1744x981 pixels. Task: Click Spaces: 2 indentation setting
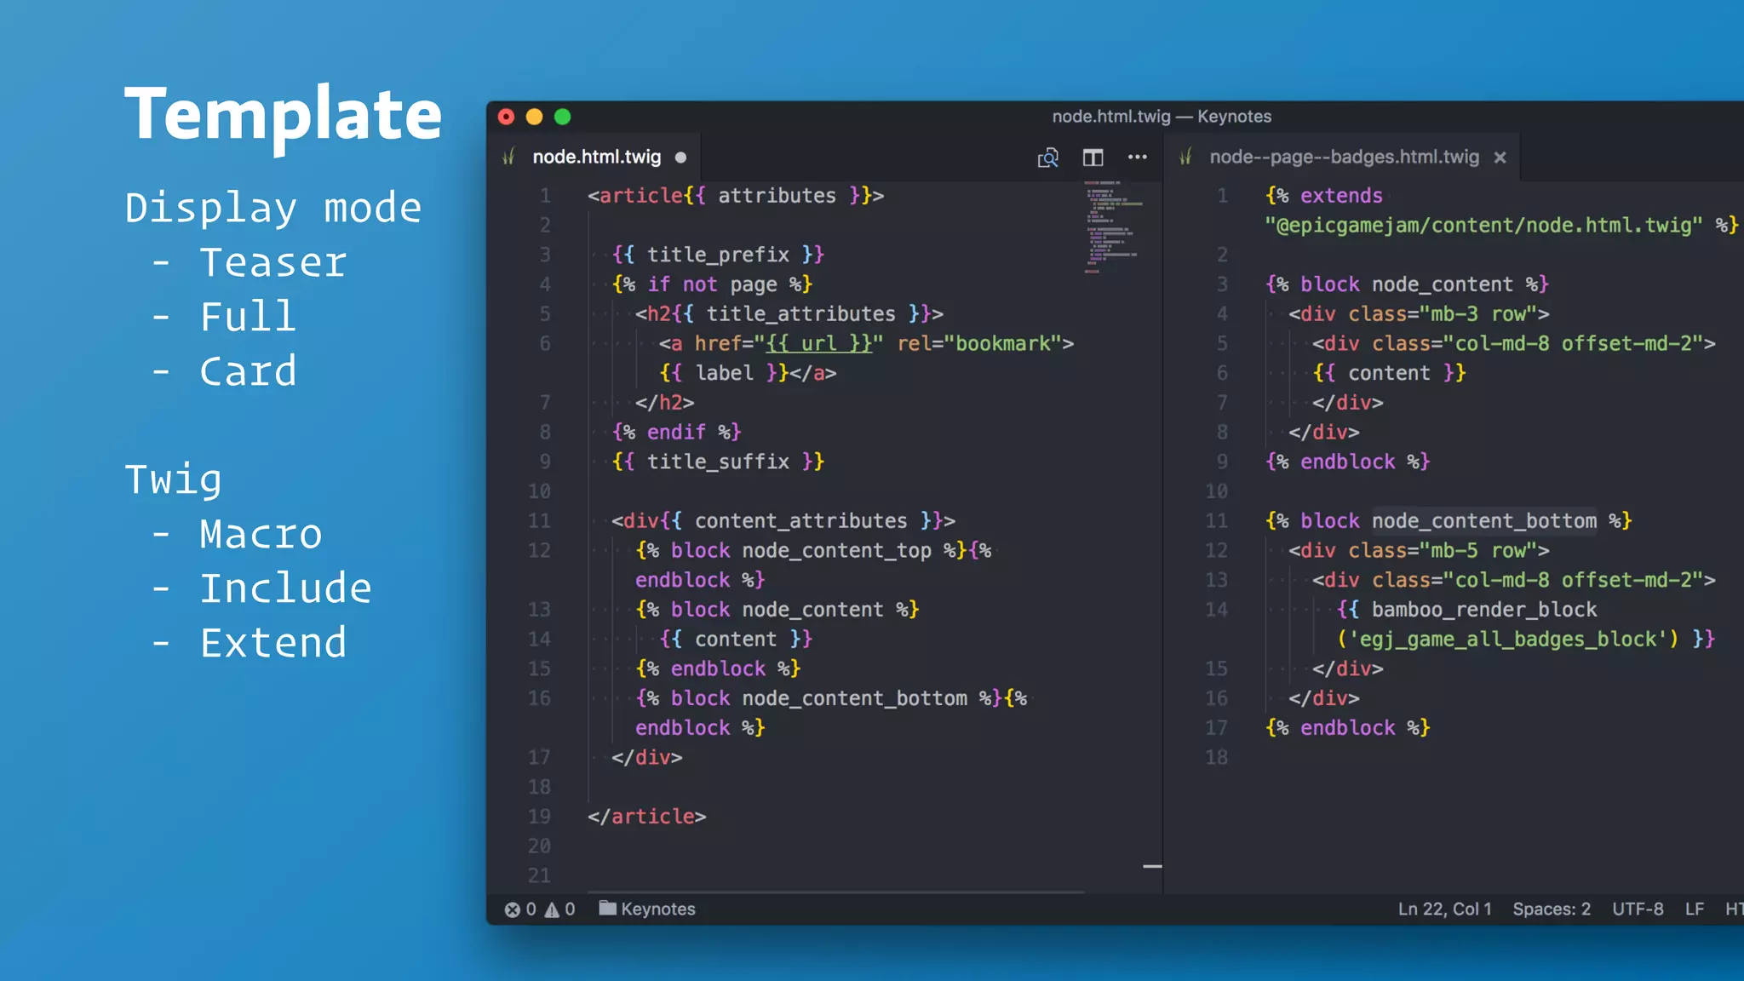1552,909
